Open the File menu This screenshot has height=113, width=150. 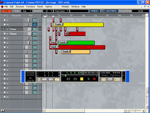(x=6, y=7)
